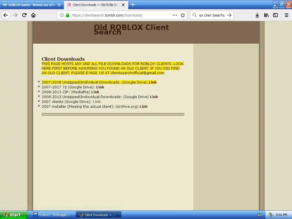Go back to the previous page

click(6, 15)
